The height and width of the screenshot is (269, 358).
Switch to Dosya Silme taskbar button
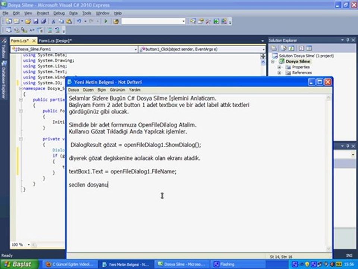click(x=182, y=264)
